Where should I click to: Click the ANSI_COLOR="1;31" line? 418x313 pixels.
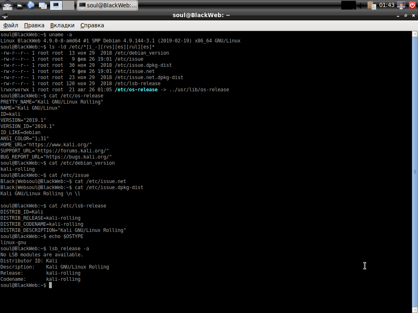pyautogui.click(x=24, y=139)
